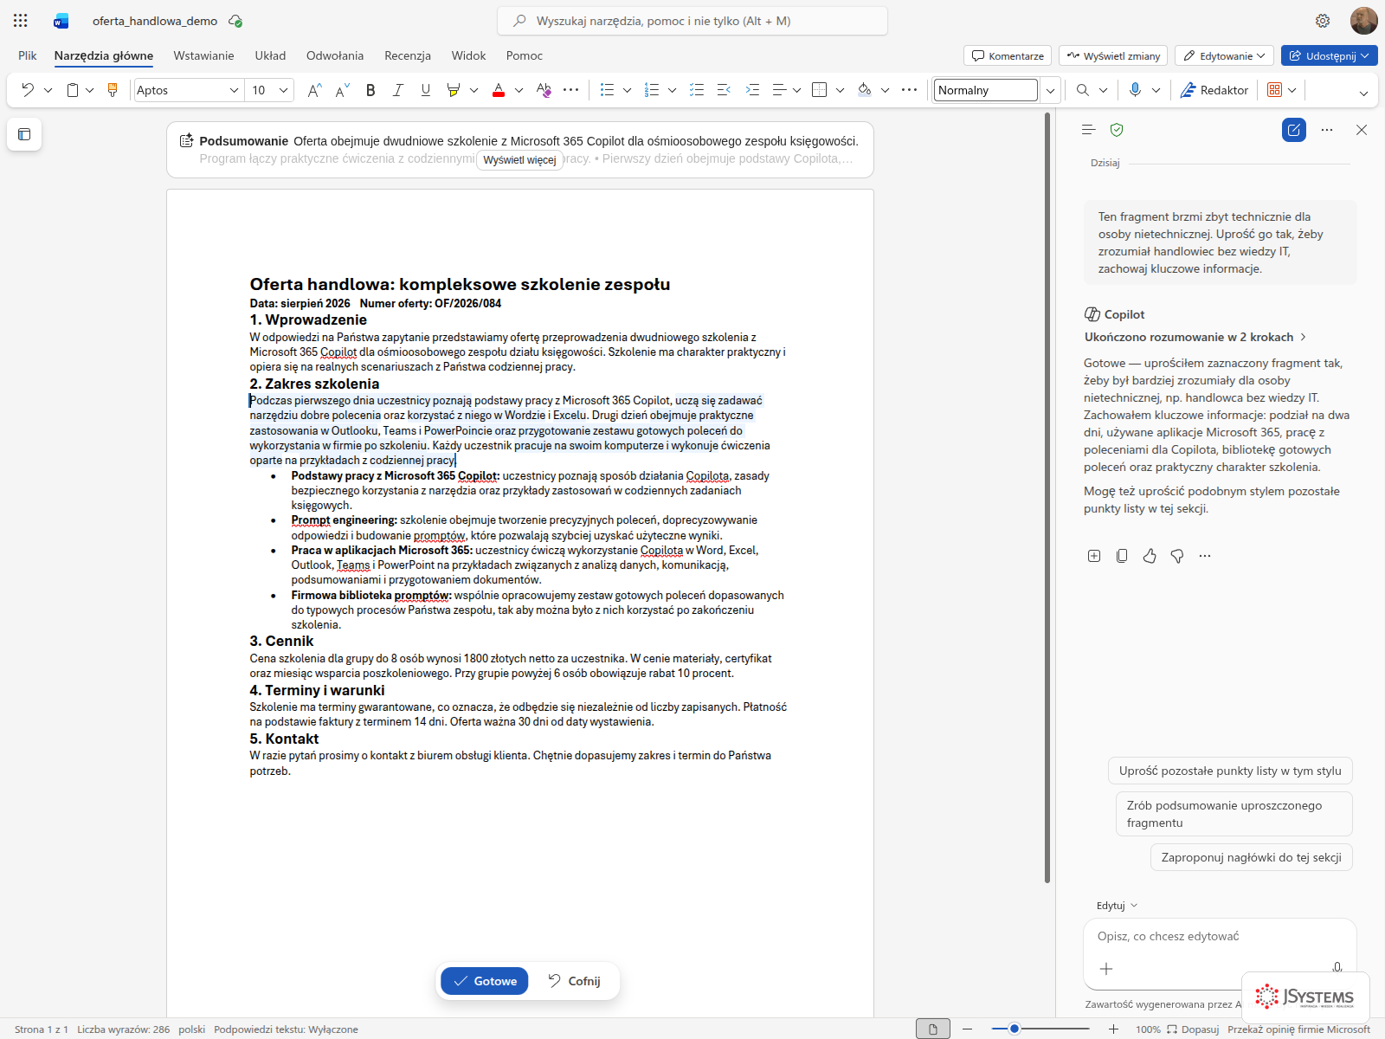Viewport: 1385px width, 1039px height.
Task: Open the Plik menu
Action: coord(28,55)
